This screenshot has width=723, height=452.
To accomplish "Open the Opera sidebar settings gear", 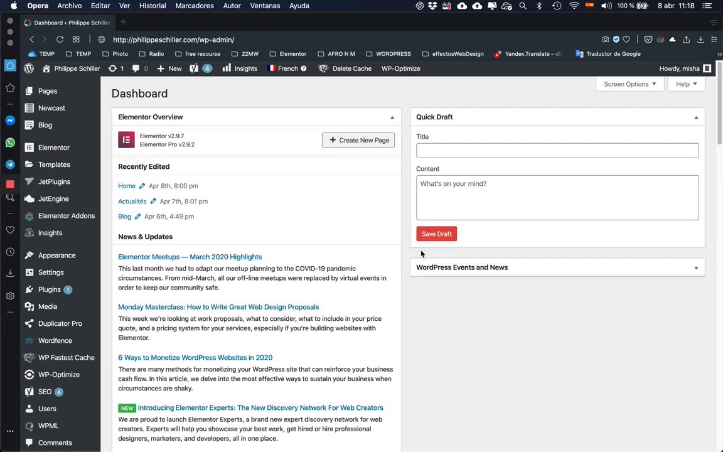I will [10, 296].
